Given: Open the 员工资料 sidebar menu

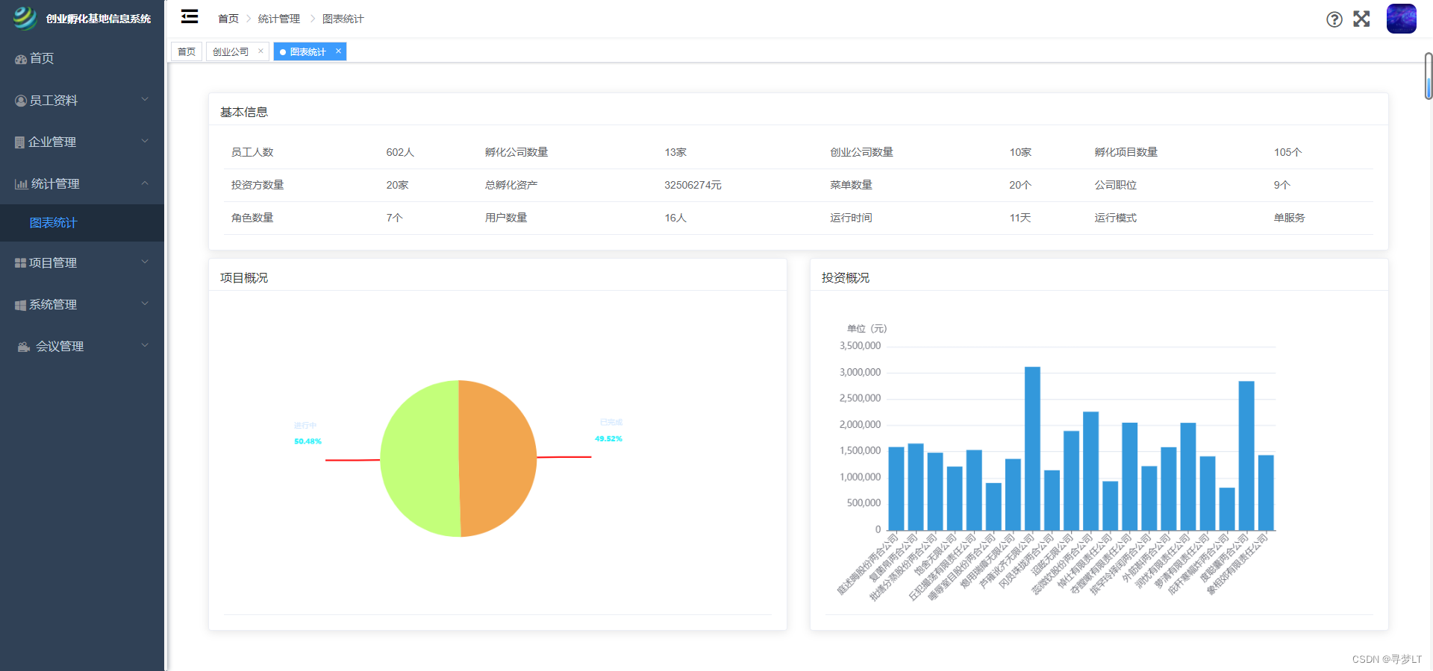Looking at the screenshot, I should (82, 100).
